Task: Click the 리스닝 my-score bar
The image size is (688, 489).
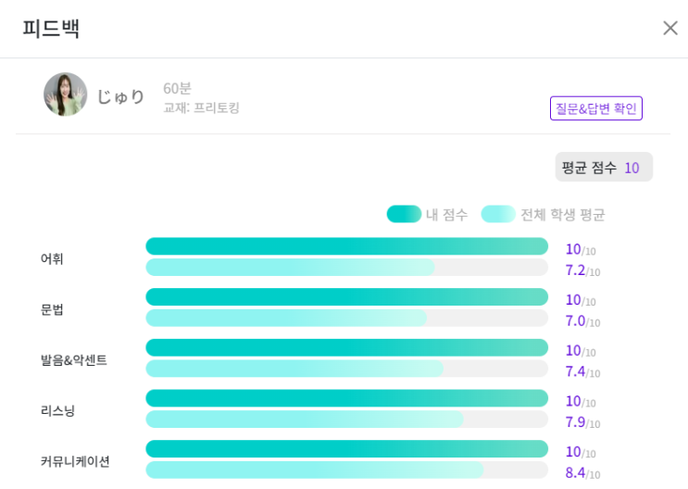Action: point(346,398)
